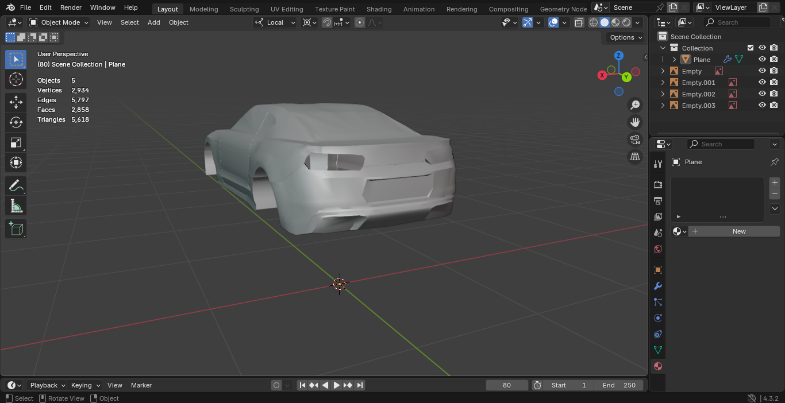The height and width of the screenshot is (403, 785).
Task: Open the Scene properties tab
Action: (658, 233)
